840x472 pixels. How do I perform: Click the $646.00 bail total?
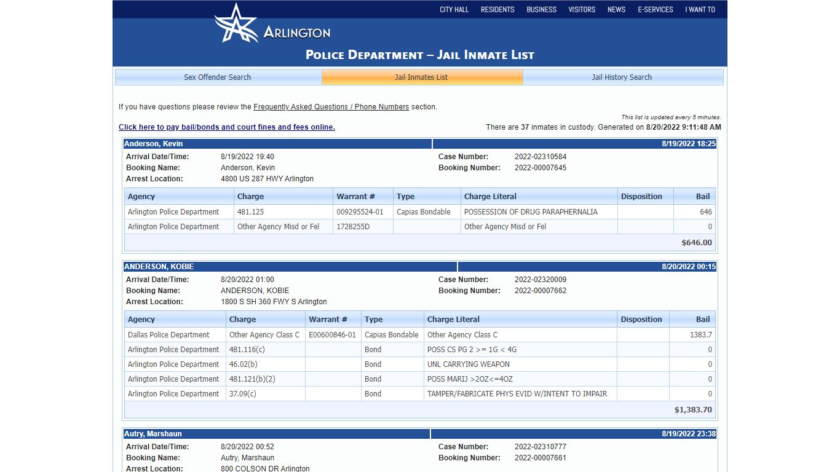[697, 243]
